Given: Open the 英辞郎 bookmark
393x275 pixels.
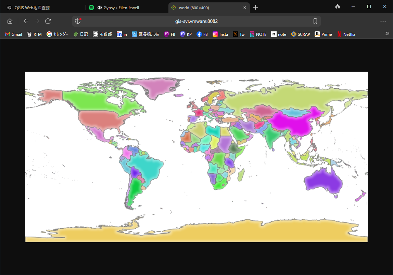Looking at the screenshot, I should click(x=102, y=34).
